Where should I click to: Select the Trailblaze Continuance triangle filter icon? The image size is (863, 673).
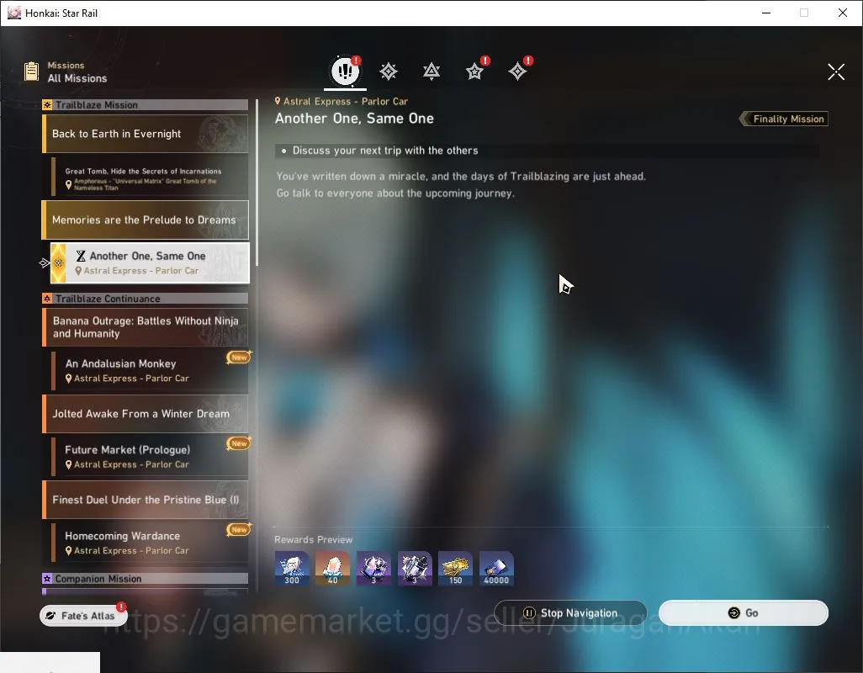[431, 71]
